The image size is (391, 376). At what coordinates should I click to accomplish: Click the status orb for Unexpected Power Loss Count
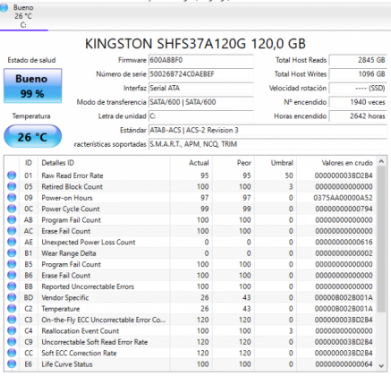(12, 242)
